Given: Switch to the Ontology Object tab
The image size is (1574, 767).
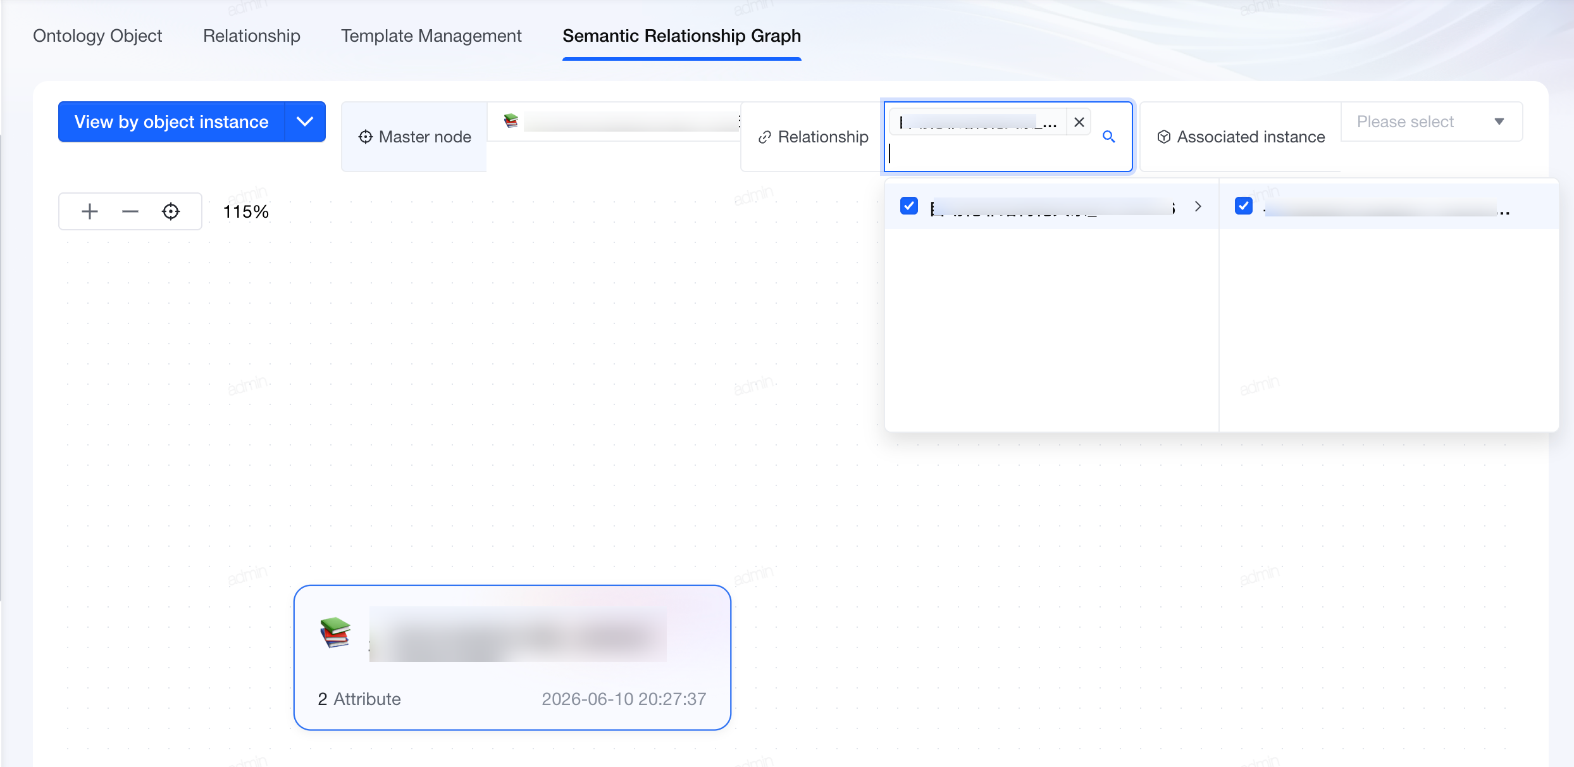Looking at the screenshot, I should pyautogui.click(x=97, y=36).
